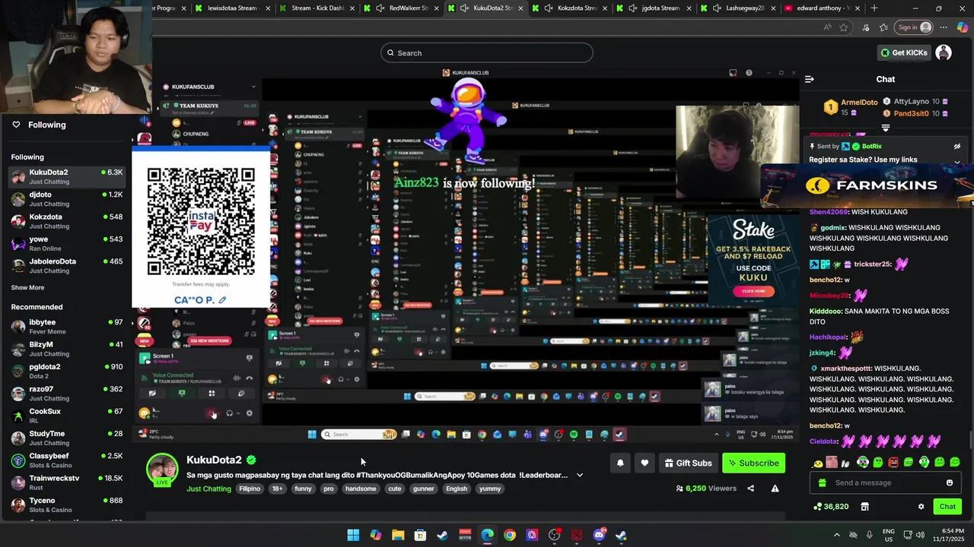Open the browser Favorites list icon
This screenshot has width=974, height=547.
[x=883, y=27]
